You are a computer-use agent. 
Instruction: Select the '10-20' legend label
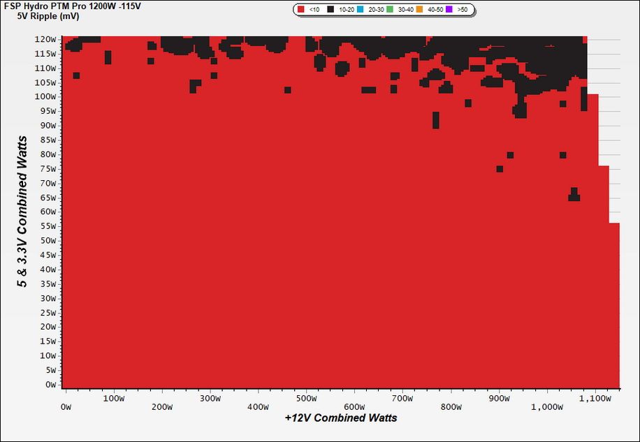347,9
